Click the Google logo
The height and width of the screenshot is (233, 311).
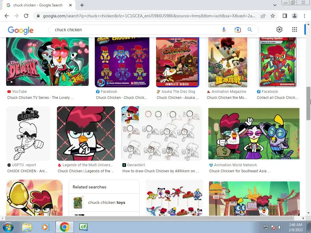coord(21,30)
